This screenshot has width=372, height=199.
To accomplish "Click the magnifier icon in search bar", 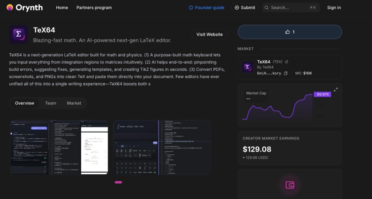I will click(x=267, y=8).
